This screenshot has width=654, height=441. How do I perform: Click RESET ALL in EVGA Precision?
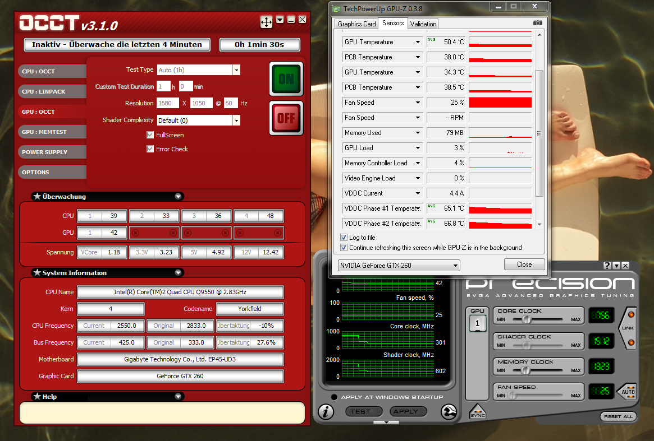(619, 416)
